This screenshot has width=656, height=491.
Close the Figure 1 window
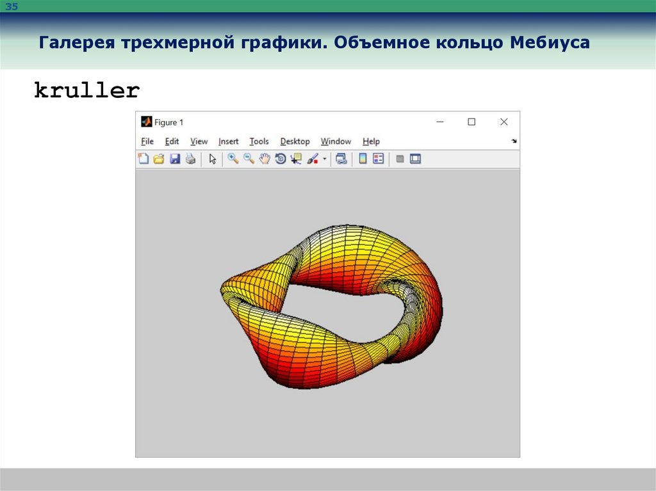pyautogui.click(x=504, y=122)
